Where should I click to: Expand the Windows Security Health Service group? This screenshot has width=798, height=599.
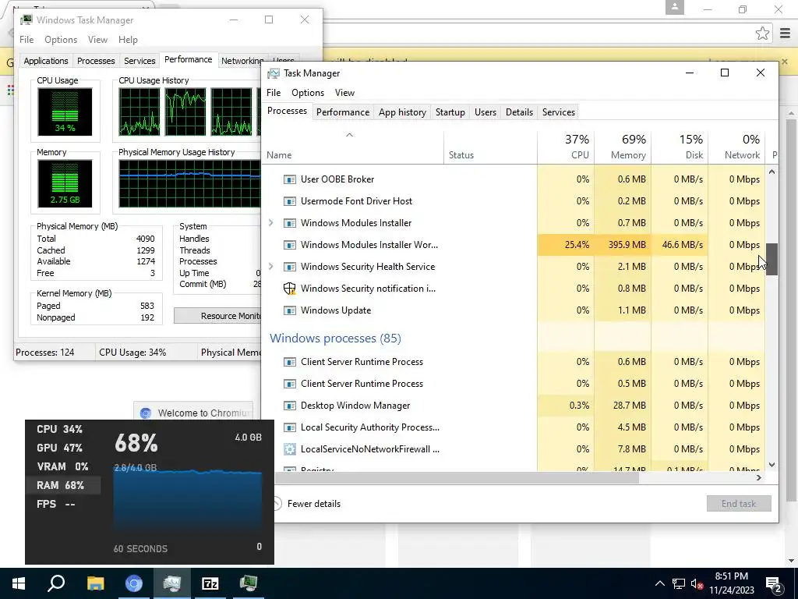point(270,267)
